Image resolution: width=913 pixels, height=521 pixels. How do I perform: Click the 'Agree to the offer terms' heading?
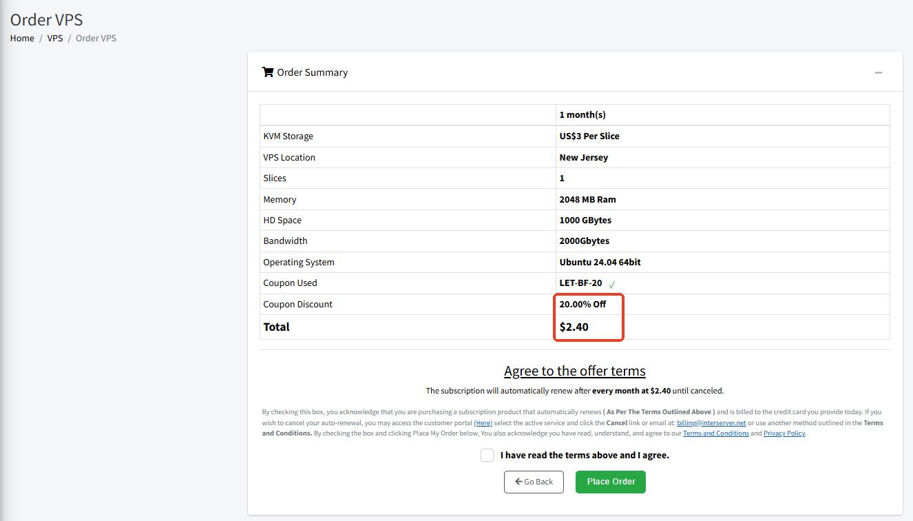click(x=574, y=371)
